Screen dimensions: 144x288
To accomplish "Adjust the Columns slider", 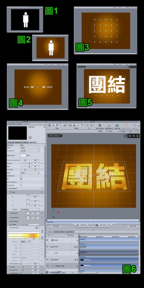I will click(x=25, y=163).
